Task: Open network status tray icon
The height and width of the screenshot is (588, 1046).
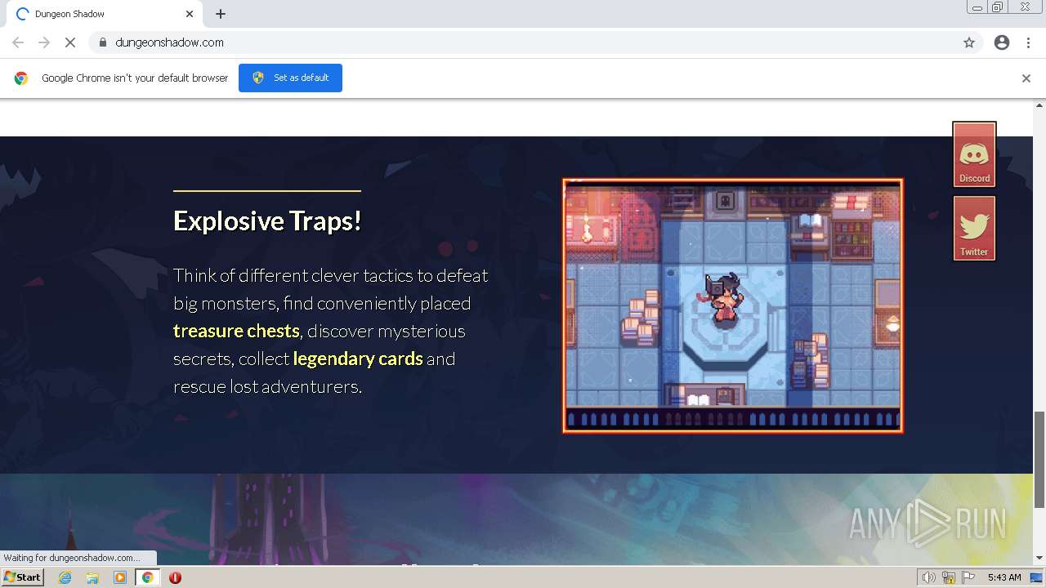Action: pyautogui.click(x=949, y=577)
